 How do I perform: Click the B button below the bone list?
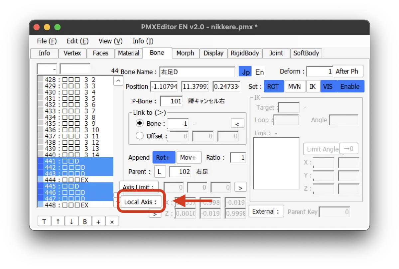coord(85,222)
